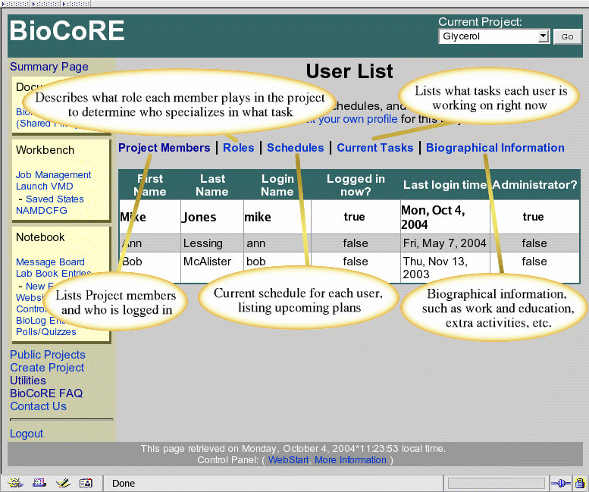Go to the Summary Page link
Viewport: 589px width, 492px height.
click(49, 67)
